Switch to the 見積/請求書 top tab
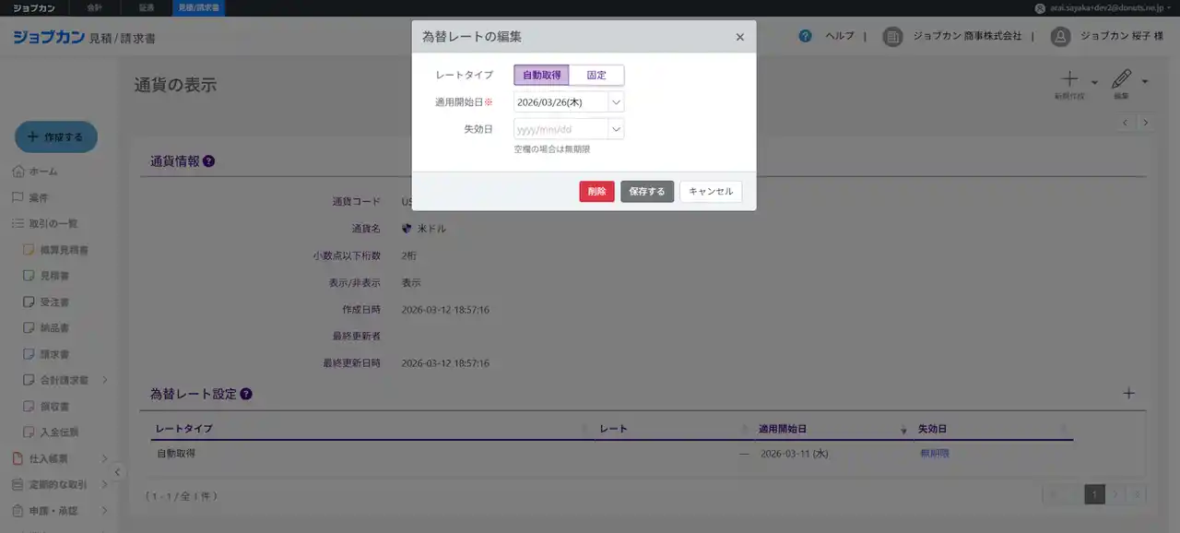 (x=198, y=7)
